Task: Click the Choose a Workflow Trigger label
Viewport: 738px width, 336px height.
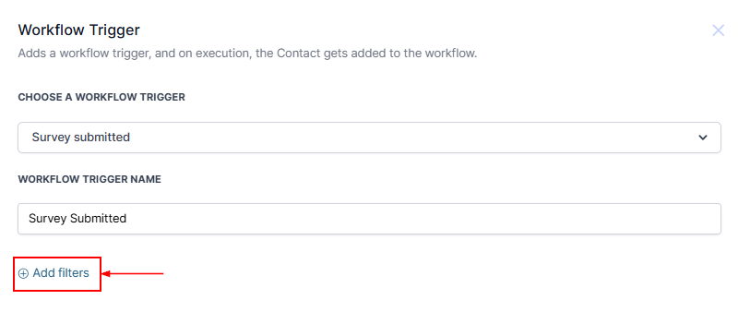Action: [101, 97]
